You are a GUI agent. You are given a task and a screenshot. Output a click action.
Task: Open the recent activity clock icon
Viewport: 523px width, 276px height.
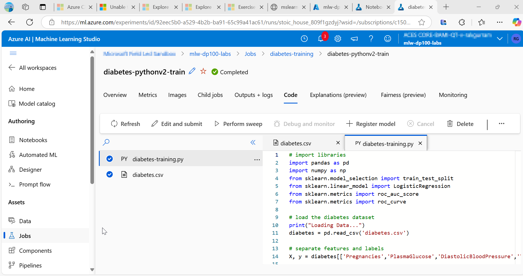click(x=304, y=39)
